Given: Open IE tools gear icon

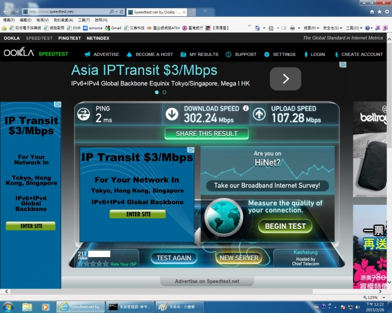Looking at the screenshot, I should coord(387,12).
